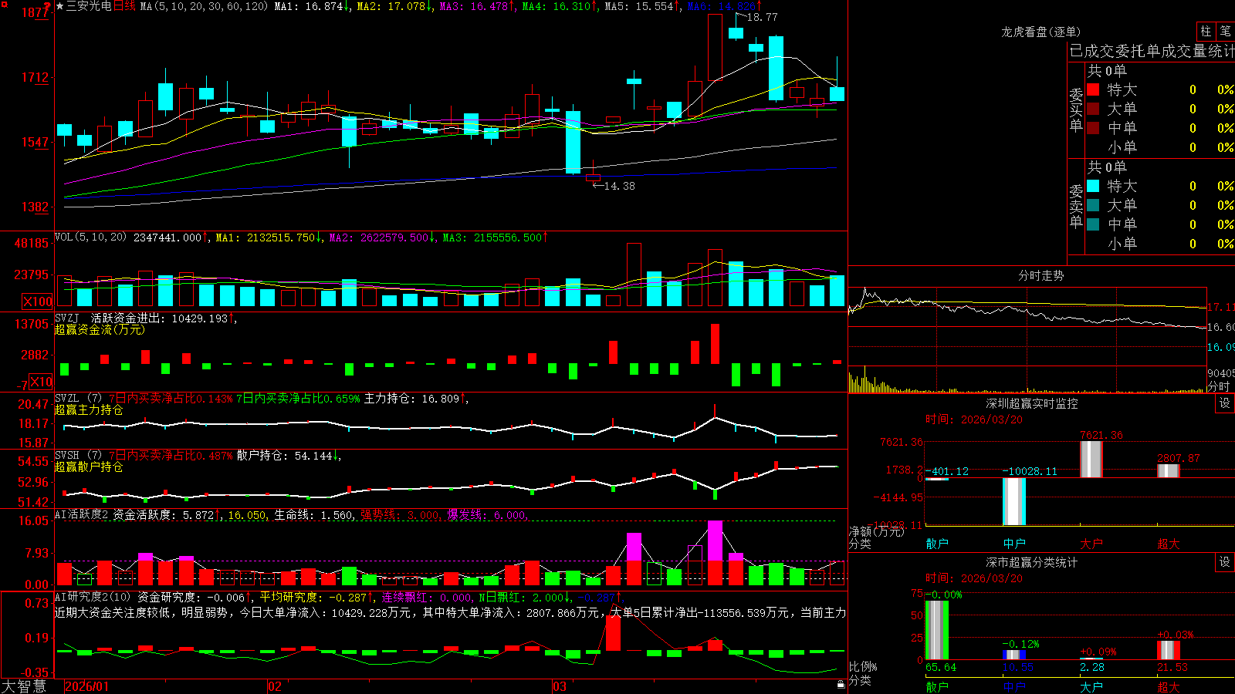Click the 03 month marker on timeline
The height and width of the screenshot is (694, 1235).
pos(560,686)
